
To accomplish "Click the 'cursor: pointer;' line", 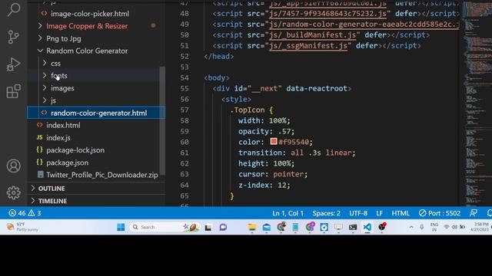I will [x=273, y=174].
